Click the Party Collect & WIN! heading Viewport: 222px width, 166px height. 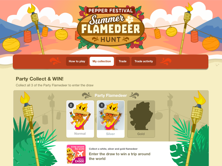pos(39,79)
